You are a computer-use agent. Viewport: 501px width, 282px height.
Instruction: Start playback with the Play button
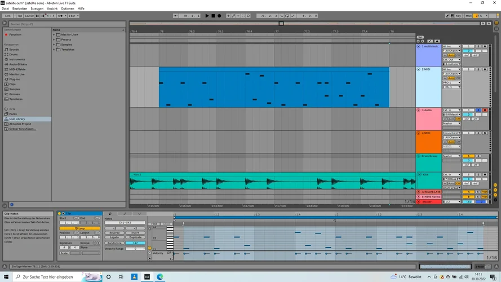(x=207, y=16)
